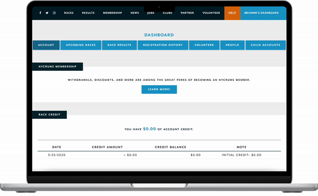318x196 pixels.
Task: Open Brianne's Dashboard
Action: click(x=263, y=13)
